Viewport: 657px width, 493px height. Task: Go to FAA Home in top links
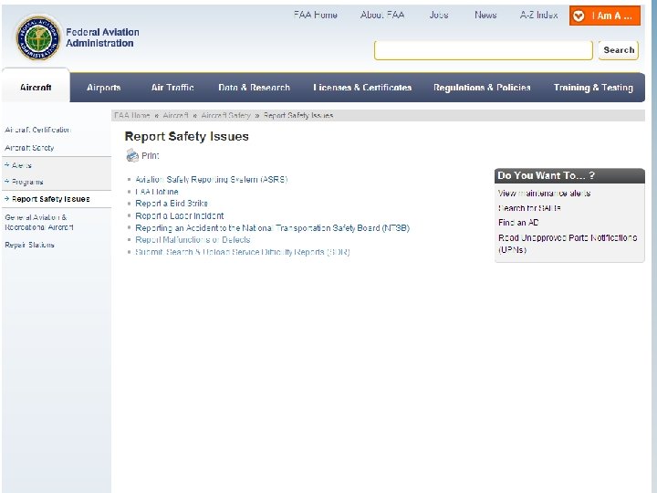pos(315,16)
